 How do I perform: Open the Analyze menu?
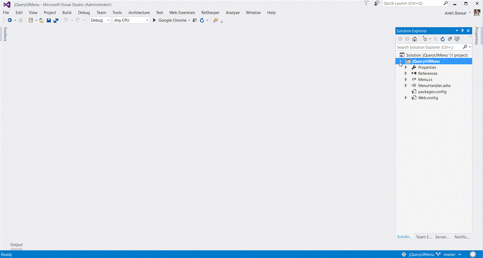coord(233,13)
